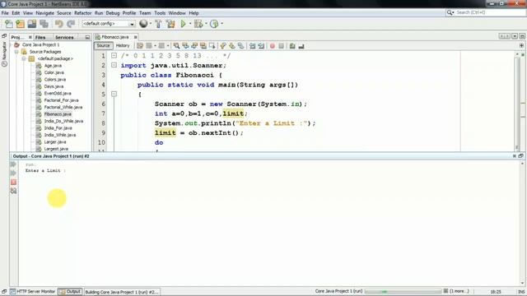This screenshot has height=296, width=527.
Task: Click the Find Selection magnifier icon
Action: coord(176,46)
